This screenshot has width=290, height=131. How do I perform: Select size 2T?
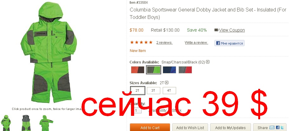(138, 90)
